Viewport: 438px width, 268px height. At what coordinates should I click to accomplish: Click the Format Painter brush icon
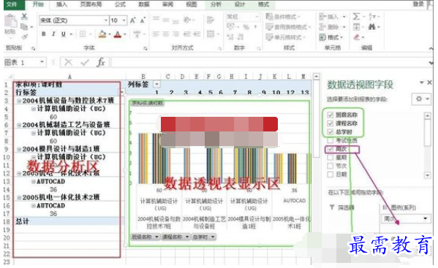click(24, 37)
